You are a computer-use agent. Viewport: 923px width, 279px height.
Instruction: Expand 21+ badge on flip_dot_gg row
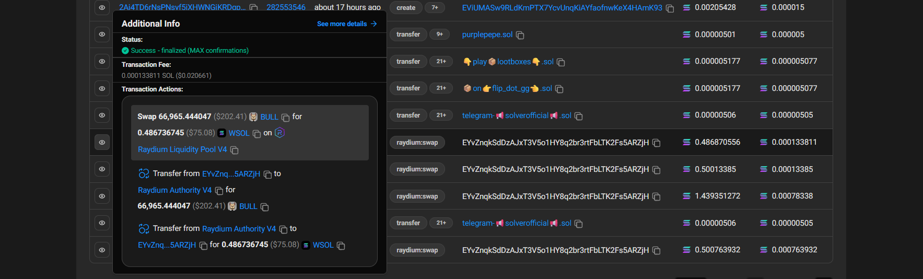441,88
